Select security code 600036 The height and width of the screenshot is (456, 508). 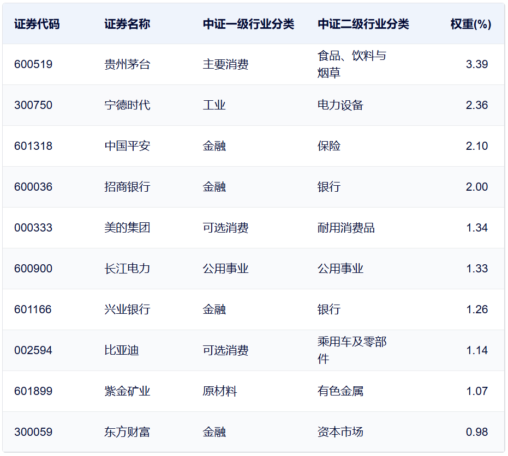point(33,187)
